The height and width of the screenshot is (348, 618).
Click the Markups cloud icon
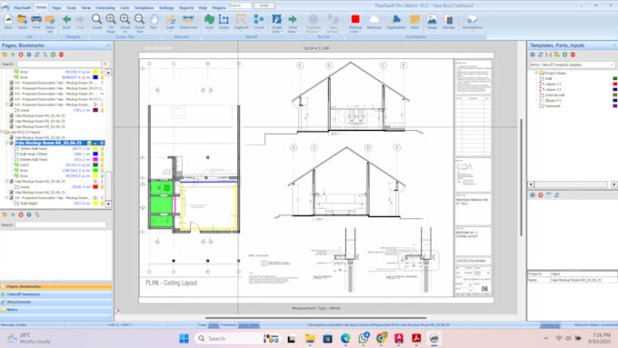point(374,19)
